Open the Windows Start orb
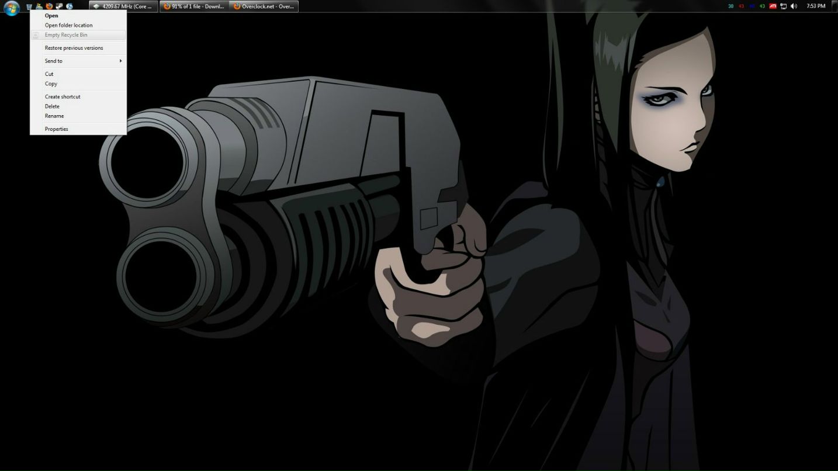This screenshot has width=838, height=471. coord(11,8)
